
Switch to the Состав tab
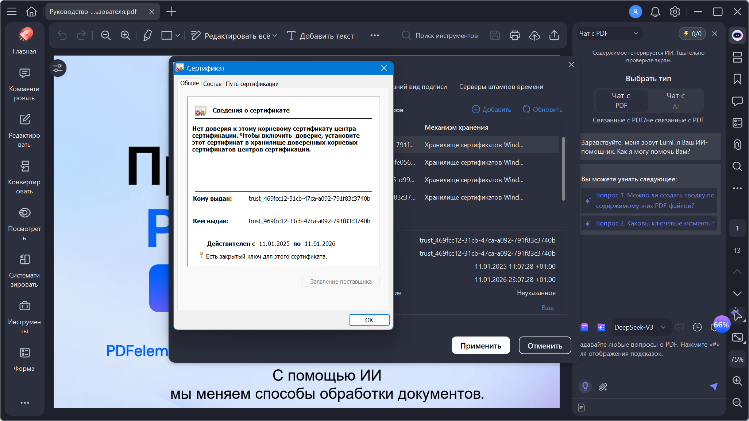point(212,84)
